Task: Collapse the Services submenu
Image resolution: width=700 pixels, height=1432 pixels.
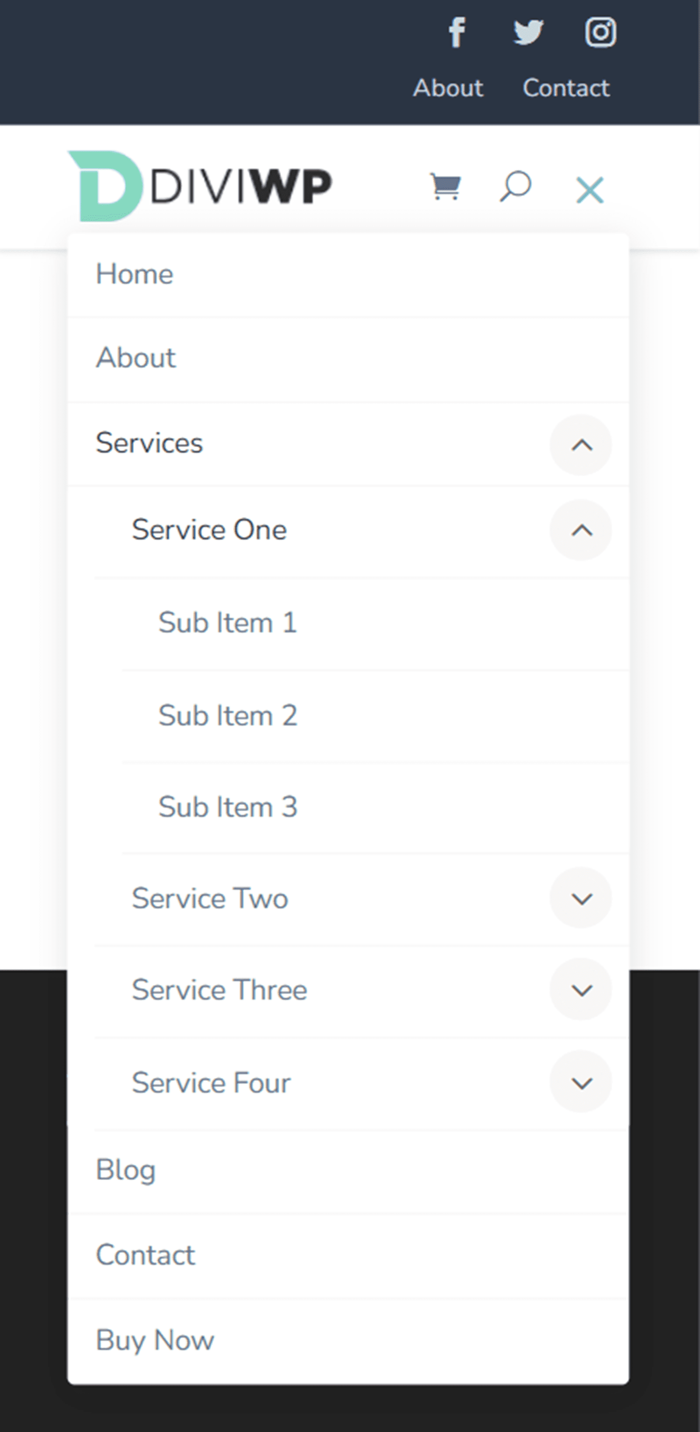Action: [581, 445]
